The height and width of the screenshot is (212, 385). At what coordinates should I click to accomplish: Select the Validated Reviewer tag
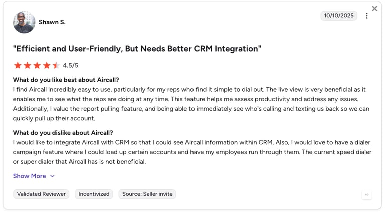[41, 194]
